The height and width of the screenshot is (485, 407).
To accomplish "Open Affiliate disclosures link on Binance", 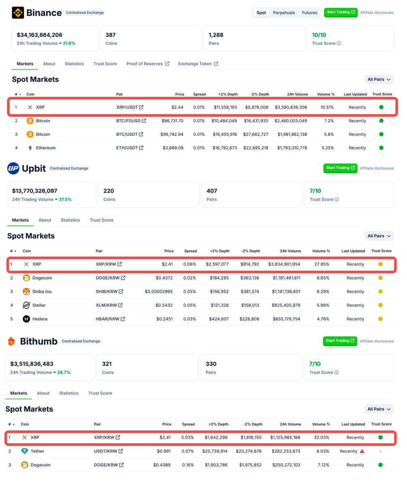I will pos(377,13).
